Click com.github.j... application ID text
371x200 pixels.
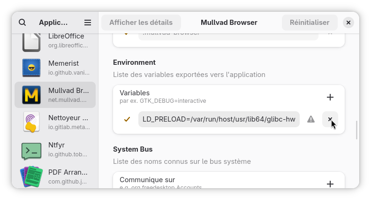point(68,182)
